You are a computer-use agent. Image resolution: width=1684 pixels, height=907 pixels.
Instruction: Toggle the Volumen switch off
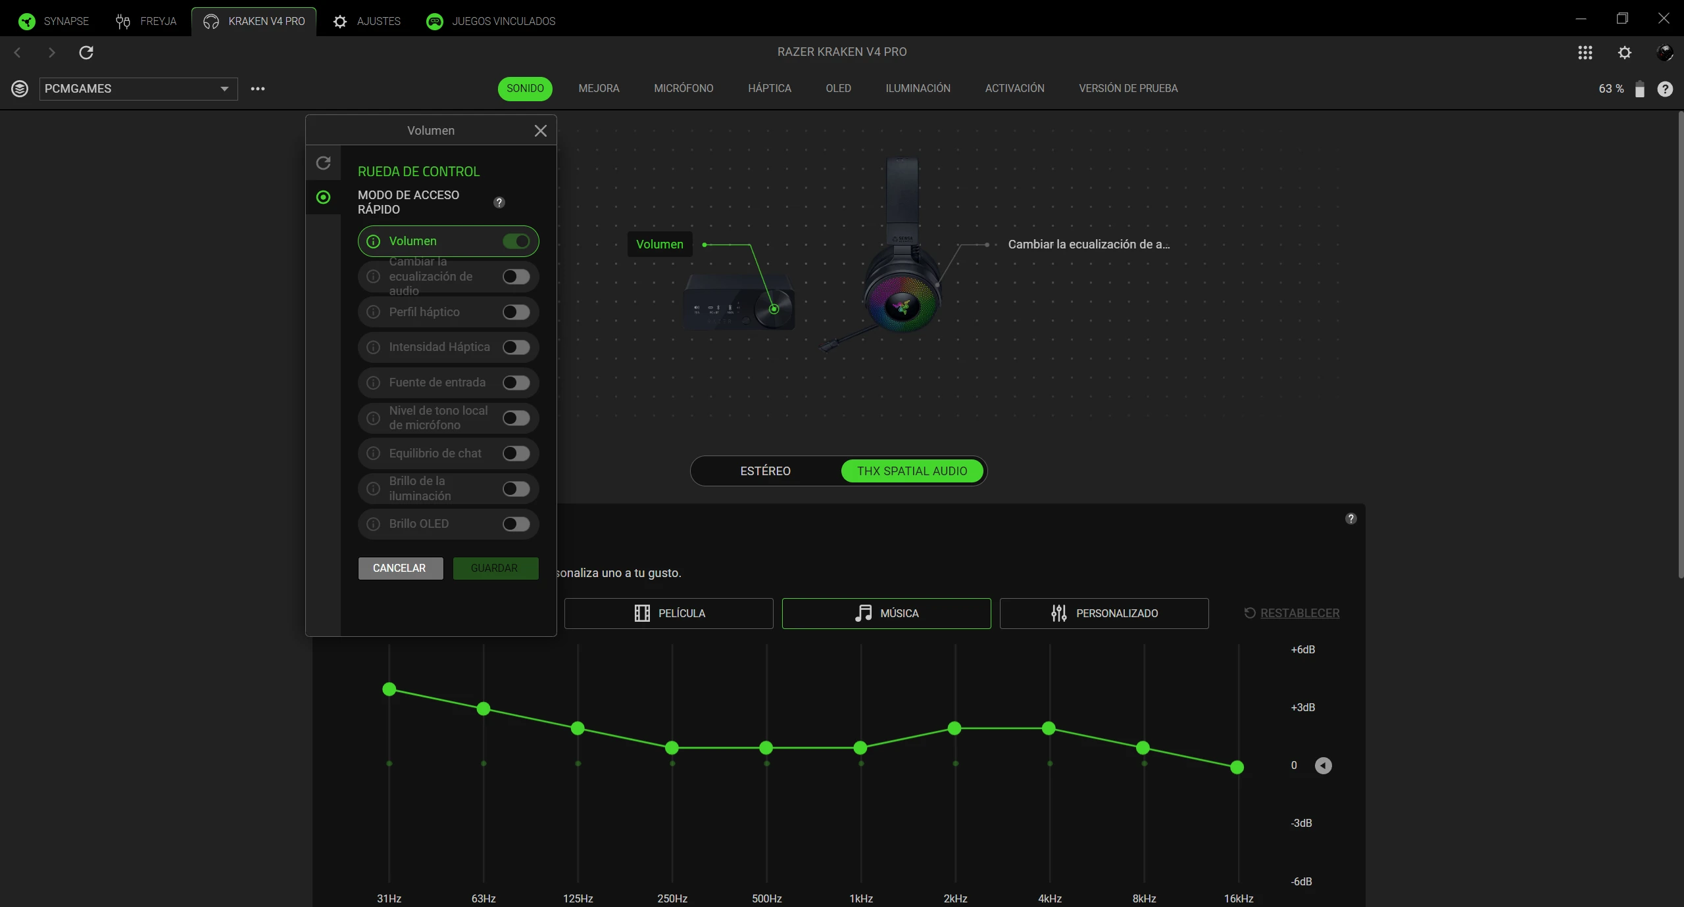(516, 241)
